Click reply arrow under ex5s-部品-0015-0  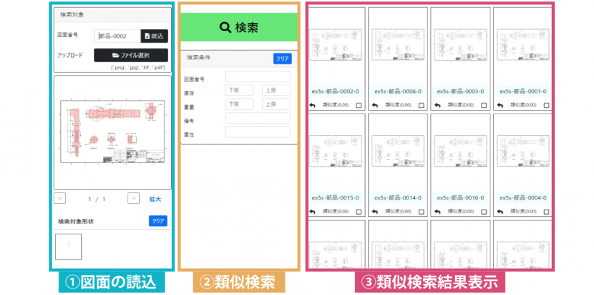pos(313,211)
